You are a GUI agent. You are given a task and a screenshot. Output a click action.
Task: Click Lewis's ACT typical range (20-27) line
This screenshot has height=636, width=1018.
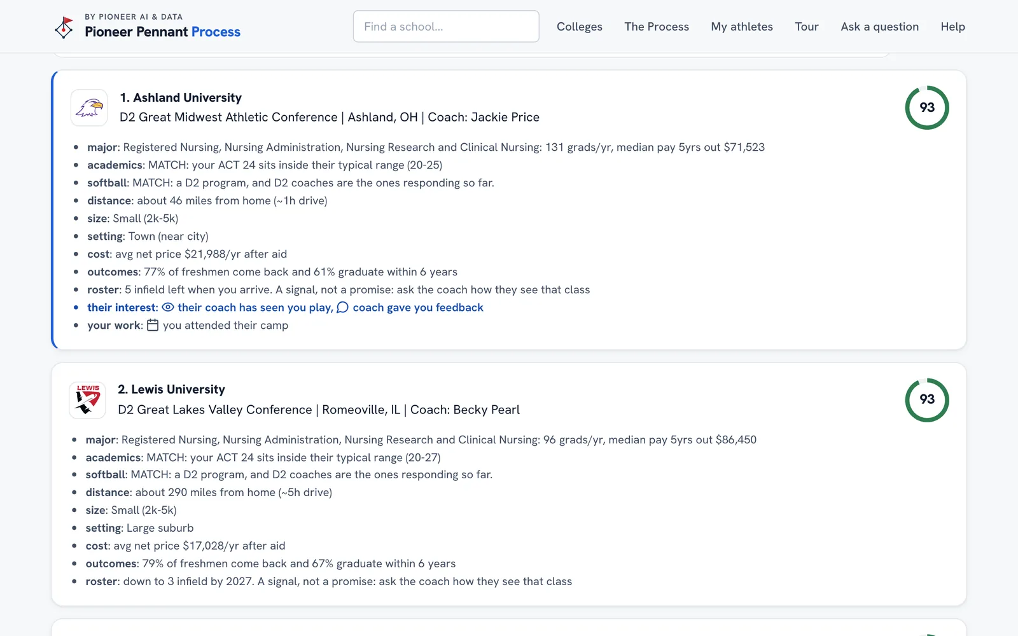coord(263,457)
